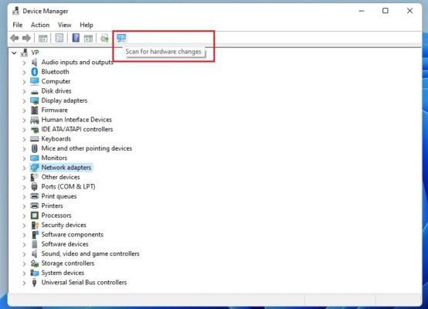Click the Display adapters icon
Viewport: 428px width, 309px height.
[35, 100]
